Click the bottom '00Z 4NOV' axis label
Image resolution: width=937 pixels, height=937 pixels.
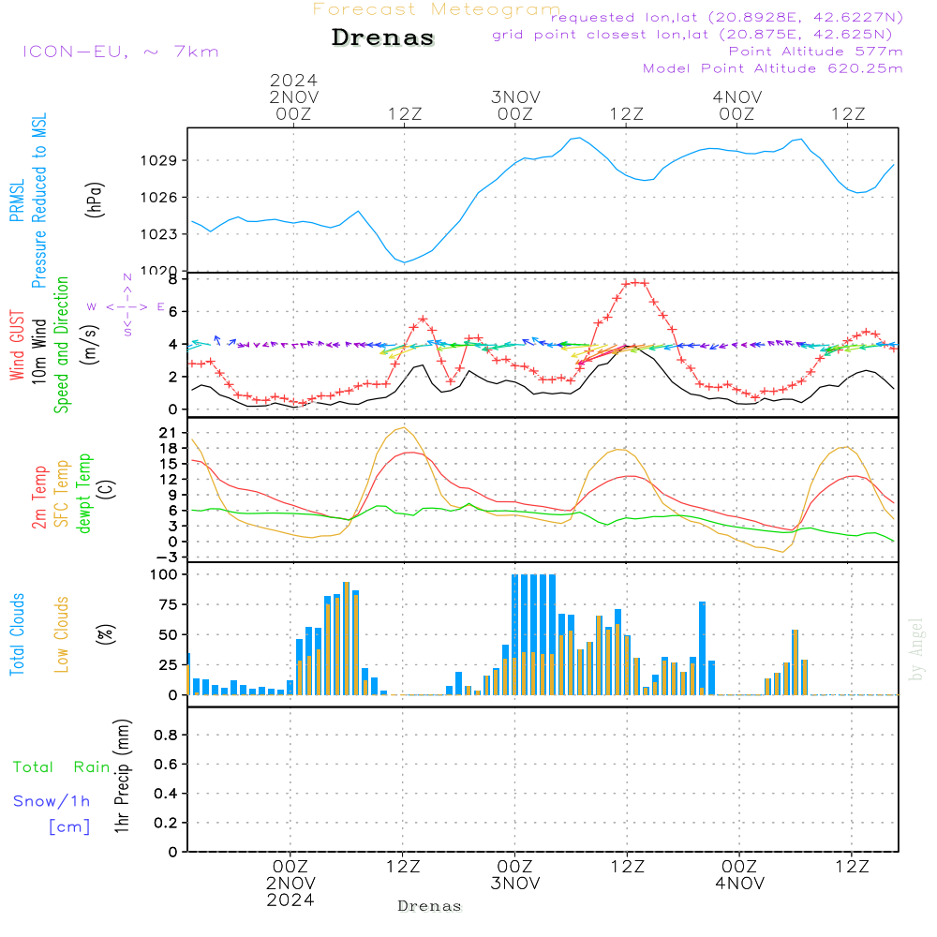click(740, 875)
